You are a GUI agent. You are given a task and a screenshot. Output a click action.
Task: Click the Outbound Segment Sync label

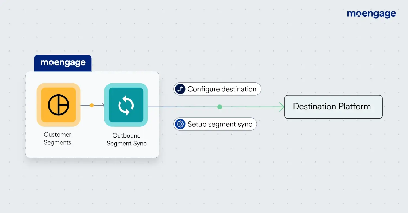[126, 139]
